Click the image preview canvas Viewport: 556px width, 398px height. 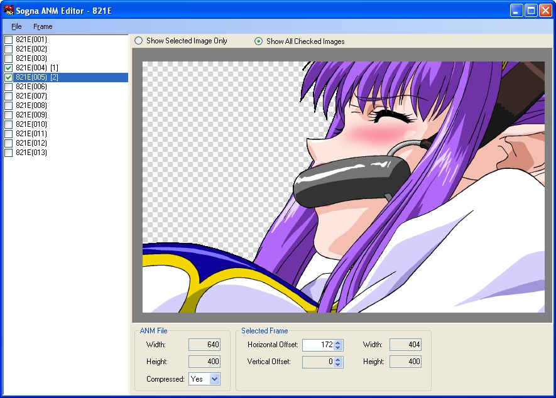click(343, 187)
